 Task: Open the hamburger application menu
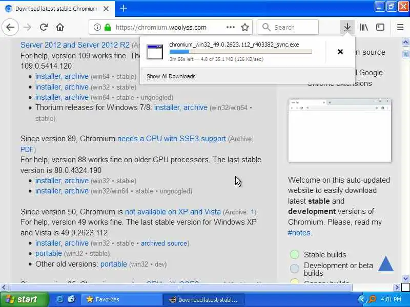[x=400, y=27]
